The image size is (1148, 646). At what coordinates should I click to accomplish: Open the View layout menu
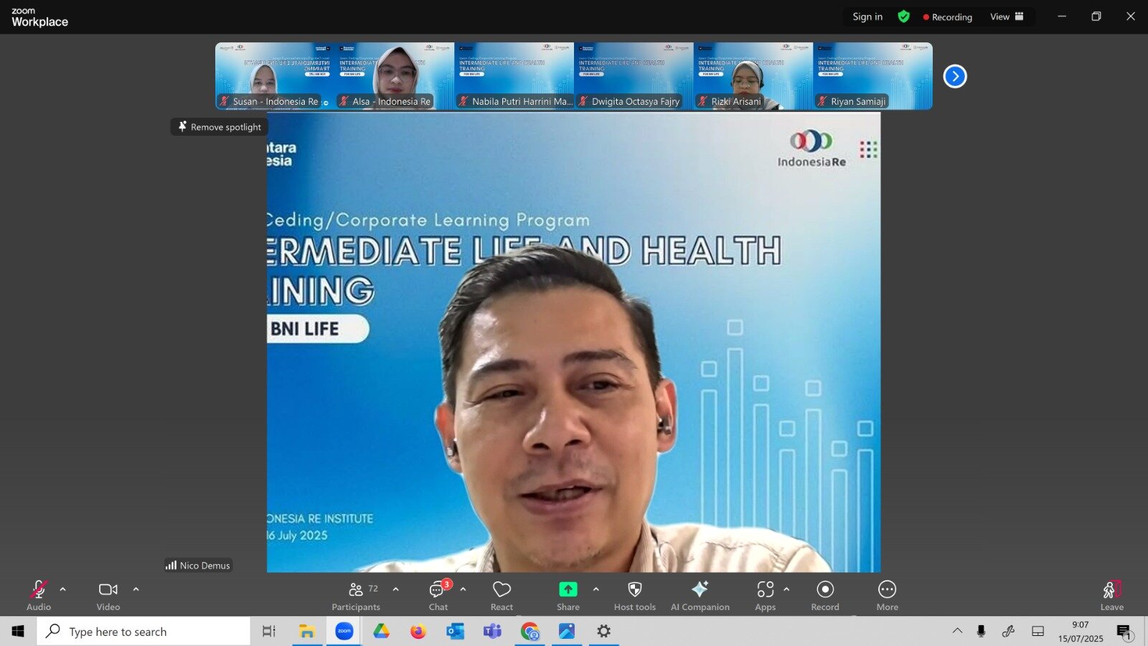click(x=1007, y=17)
